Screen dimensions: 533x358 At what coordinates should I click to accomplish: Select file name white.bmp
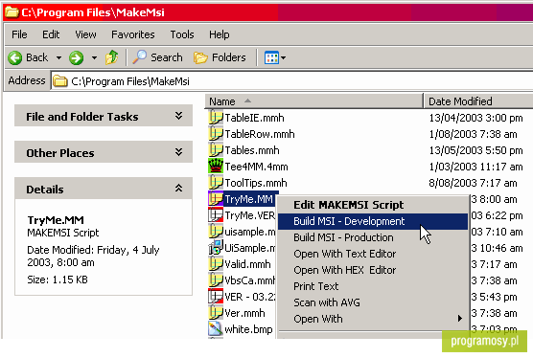[248, 329]
